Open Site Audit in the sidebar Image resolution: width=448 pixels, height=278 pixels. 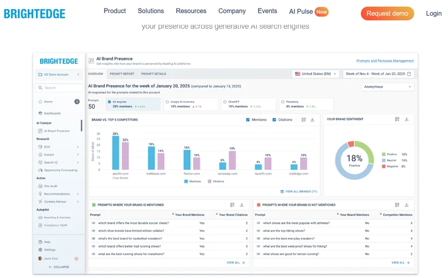[48, 186]
